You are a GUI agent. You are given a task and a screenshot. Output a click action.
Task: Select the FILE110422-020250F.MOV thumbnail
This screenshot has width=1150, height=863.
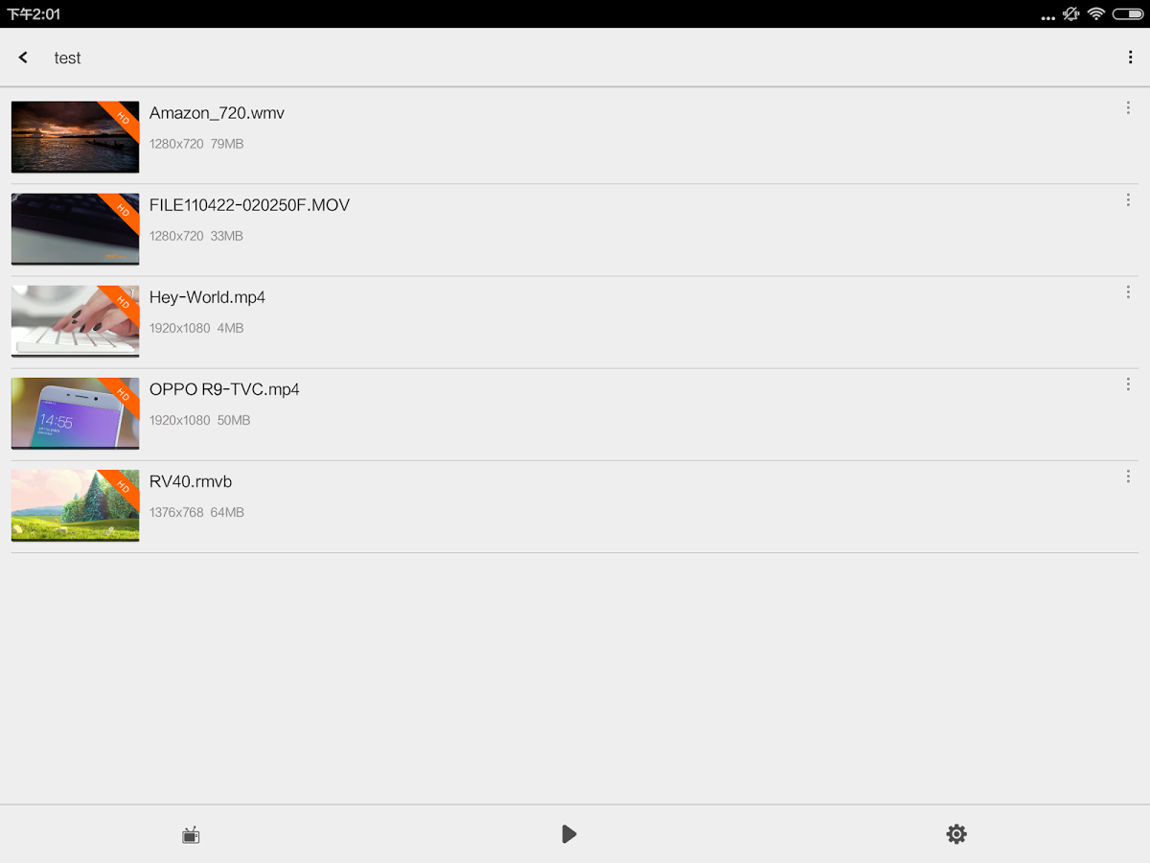pos(75,229)
